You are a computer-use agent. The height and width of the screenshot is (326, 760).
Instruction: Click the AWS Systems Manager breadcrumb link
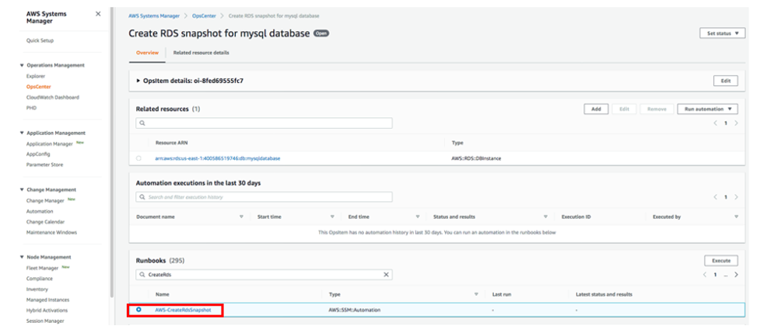pyautogui.click(x=154, y=16)
